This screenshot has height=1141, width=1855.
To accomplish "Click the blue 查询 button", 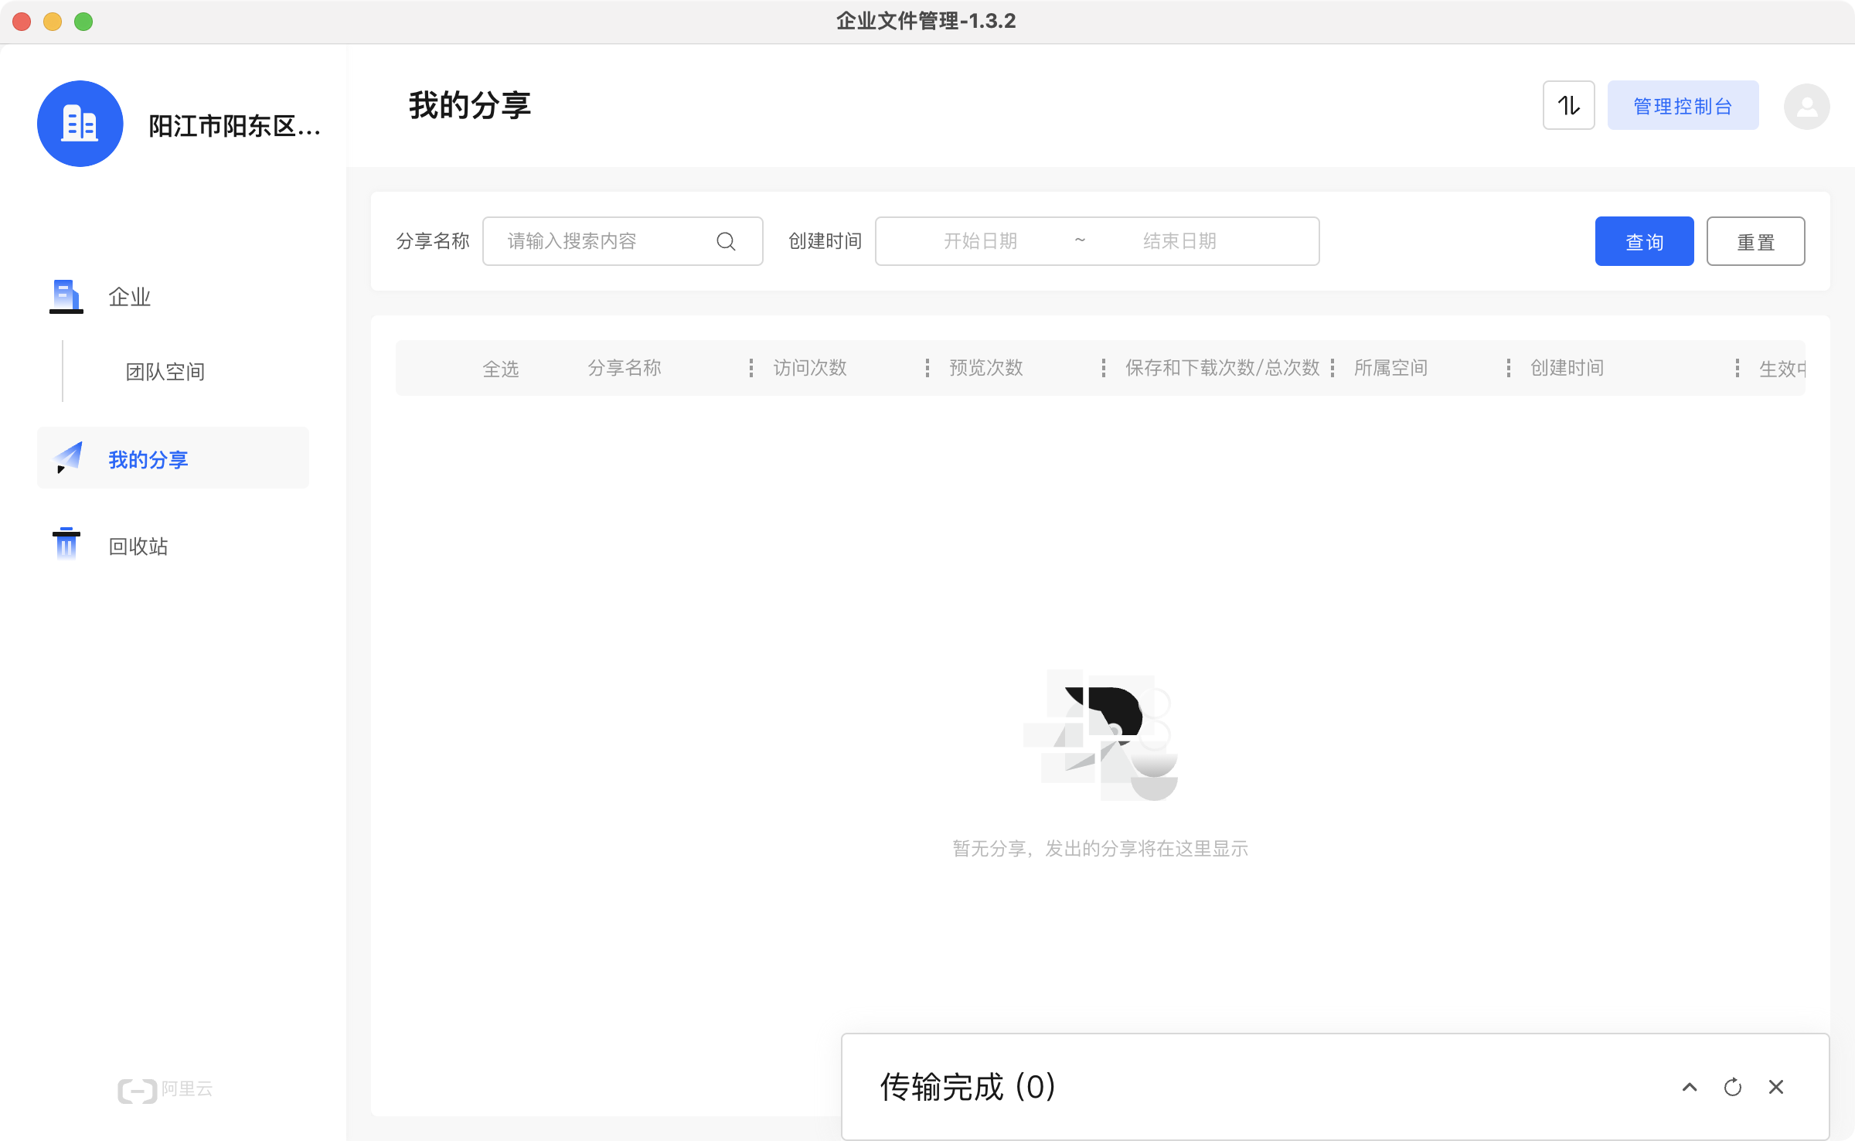I will 1644,241.
